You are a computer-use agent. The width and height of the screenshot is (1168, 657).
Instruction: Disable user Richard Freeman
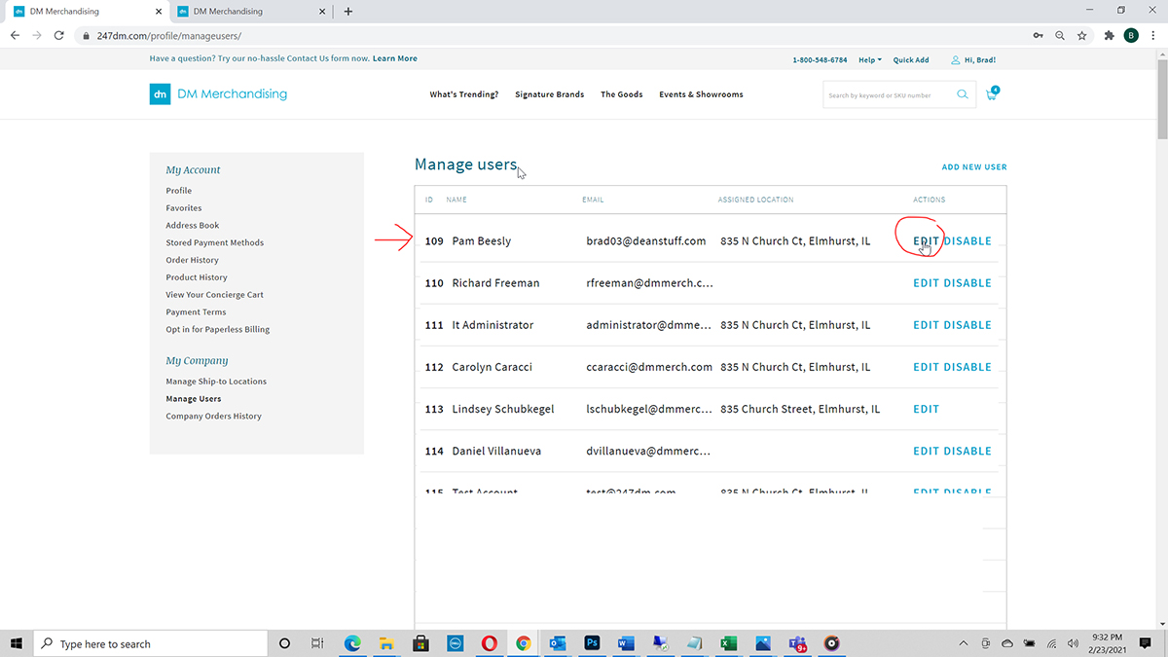(967, 283)
